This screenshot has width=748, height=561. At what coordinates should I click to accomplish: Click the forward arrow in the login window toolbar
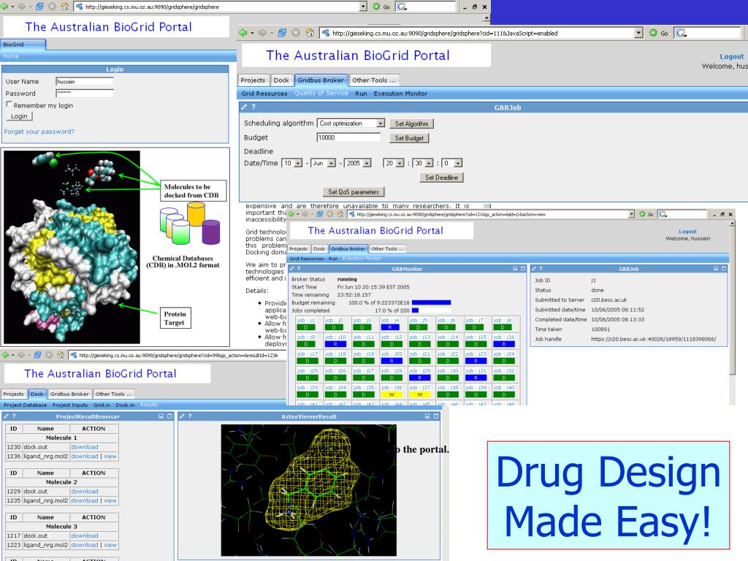point(21,7)
